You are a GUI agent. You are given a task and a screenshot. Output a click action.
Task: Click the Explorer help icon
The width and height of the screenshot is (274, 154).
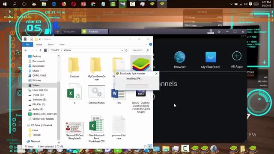click(150, 44)
